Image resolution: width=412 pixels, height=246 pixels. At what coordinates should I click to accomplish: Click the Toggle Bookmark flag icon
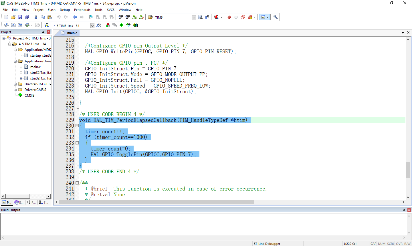[91, 17]
